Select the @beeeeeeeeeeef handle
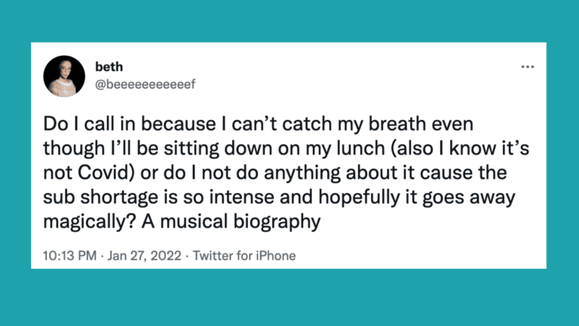This screenshot has height=326, width=579. coord(145,84)
